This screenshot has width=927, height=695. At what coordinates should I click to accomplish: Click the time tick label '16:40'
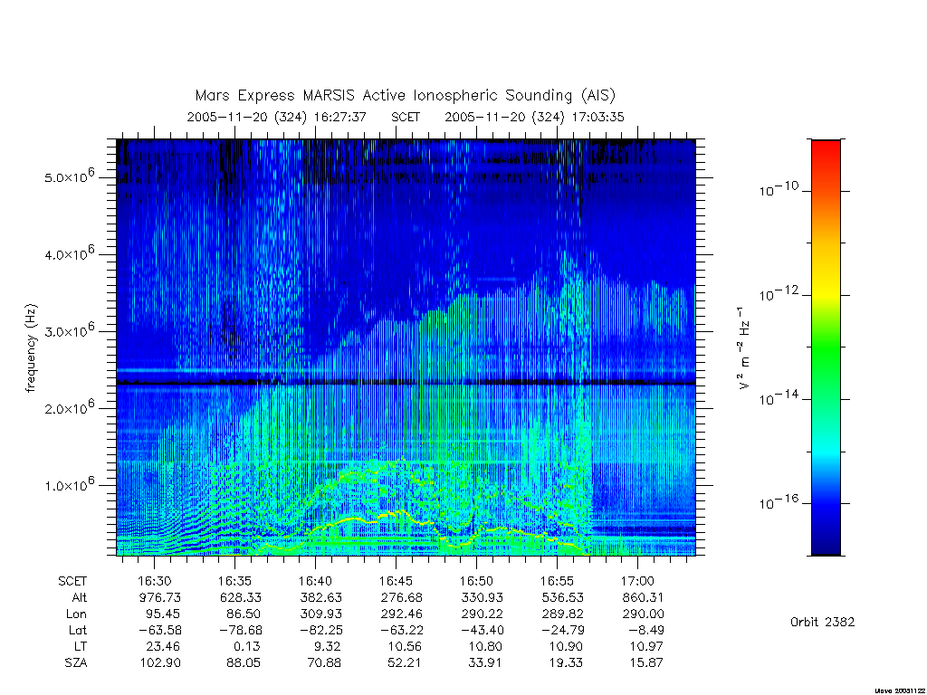pos(315,581)
